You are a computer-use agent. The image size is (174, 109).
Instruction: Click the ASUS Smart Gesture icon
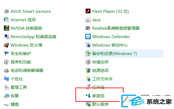coord(7,11)
